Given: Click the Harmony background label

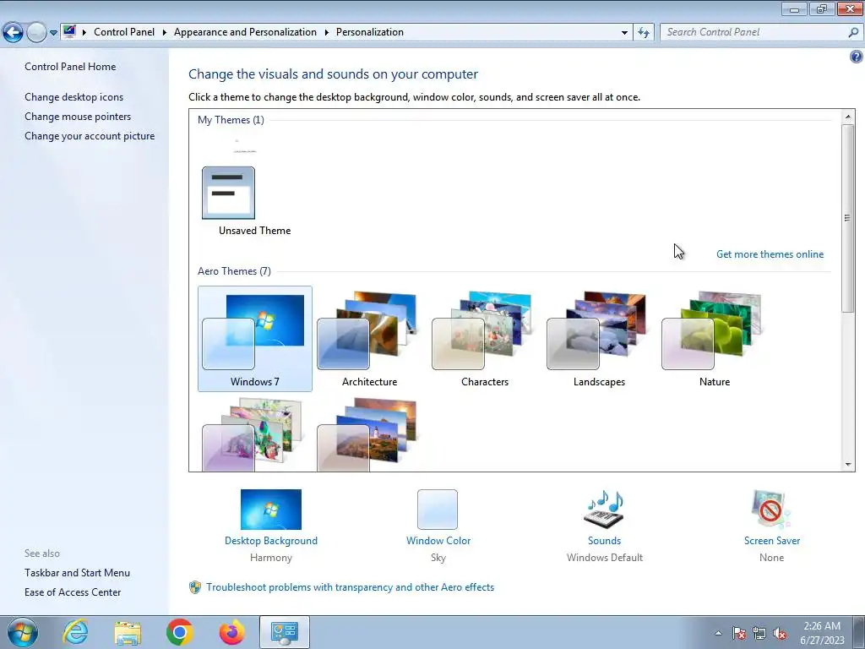Looking at the screenshot, I should tap(271, 558).
